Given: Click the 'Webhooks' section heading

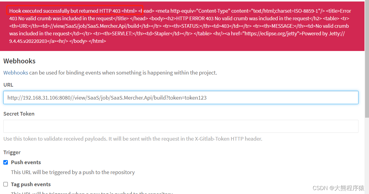Looking at the screenshot, I should (19, 61).
